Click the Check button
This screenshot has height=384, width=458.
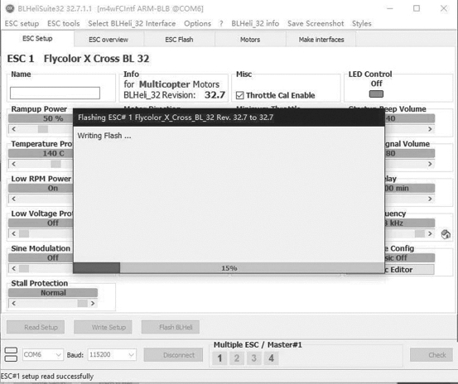431,355
